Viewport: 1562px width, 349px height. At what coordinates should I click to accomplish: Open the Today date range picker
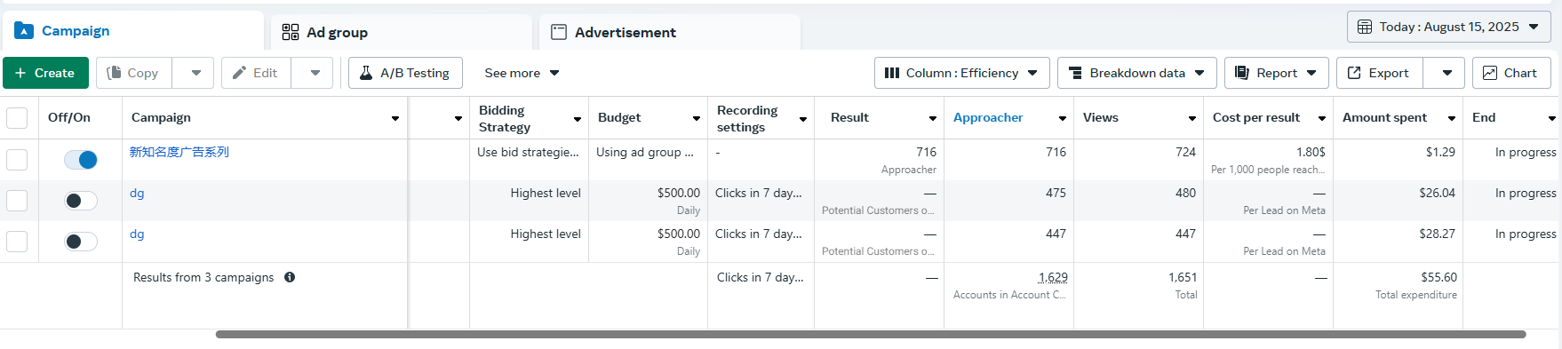point(1448,27)
